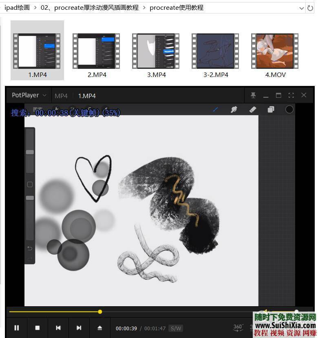318x338 pixels.
Task: Adjust the upper brush size slider handle
Action: coord(30,152)
